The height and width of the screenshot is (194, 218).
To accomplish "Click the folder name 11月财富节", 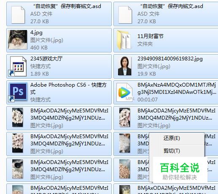I will coord(151,36).
